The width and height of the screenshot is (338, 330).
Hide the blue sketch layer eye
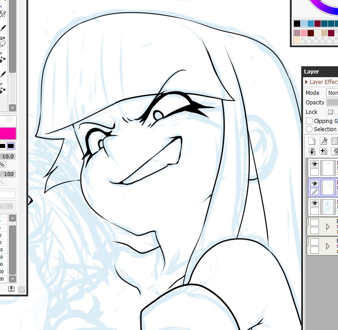pos(314,203)
